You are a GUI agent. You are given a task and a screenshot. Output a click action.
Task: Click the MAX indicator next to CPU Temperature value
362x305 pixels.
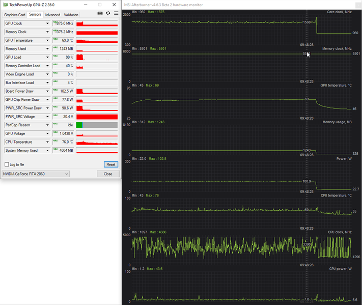[55, 141]
